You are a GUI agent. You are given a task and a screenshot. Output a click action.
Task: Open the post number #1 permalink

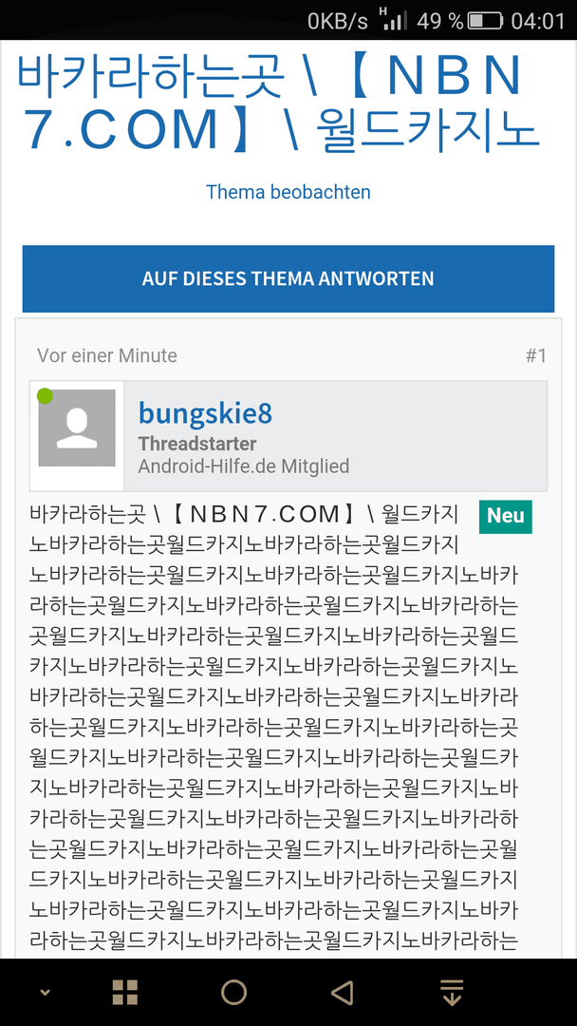pos(536,356)
